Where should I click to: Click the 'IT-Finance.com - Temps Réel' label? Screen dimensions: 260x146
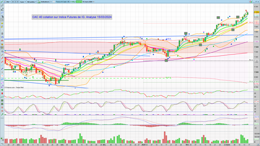pos(14,87)
